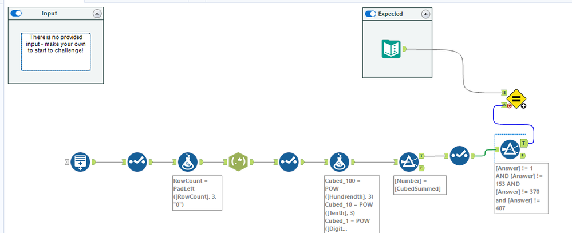Click the red C anchor on Test tool
This screenshot has height=233, width=572.
click(509, 106)
